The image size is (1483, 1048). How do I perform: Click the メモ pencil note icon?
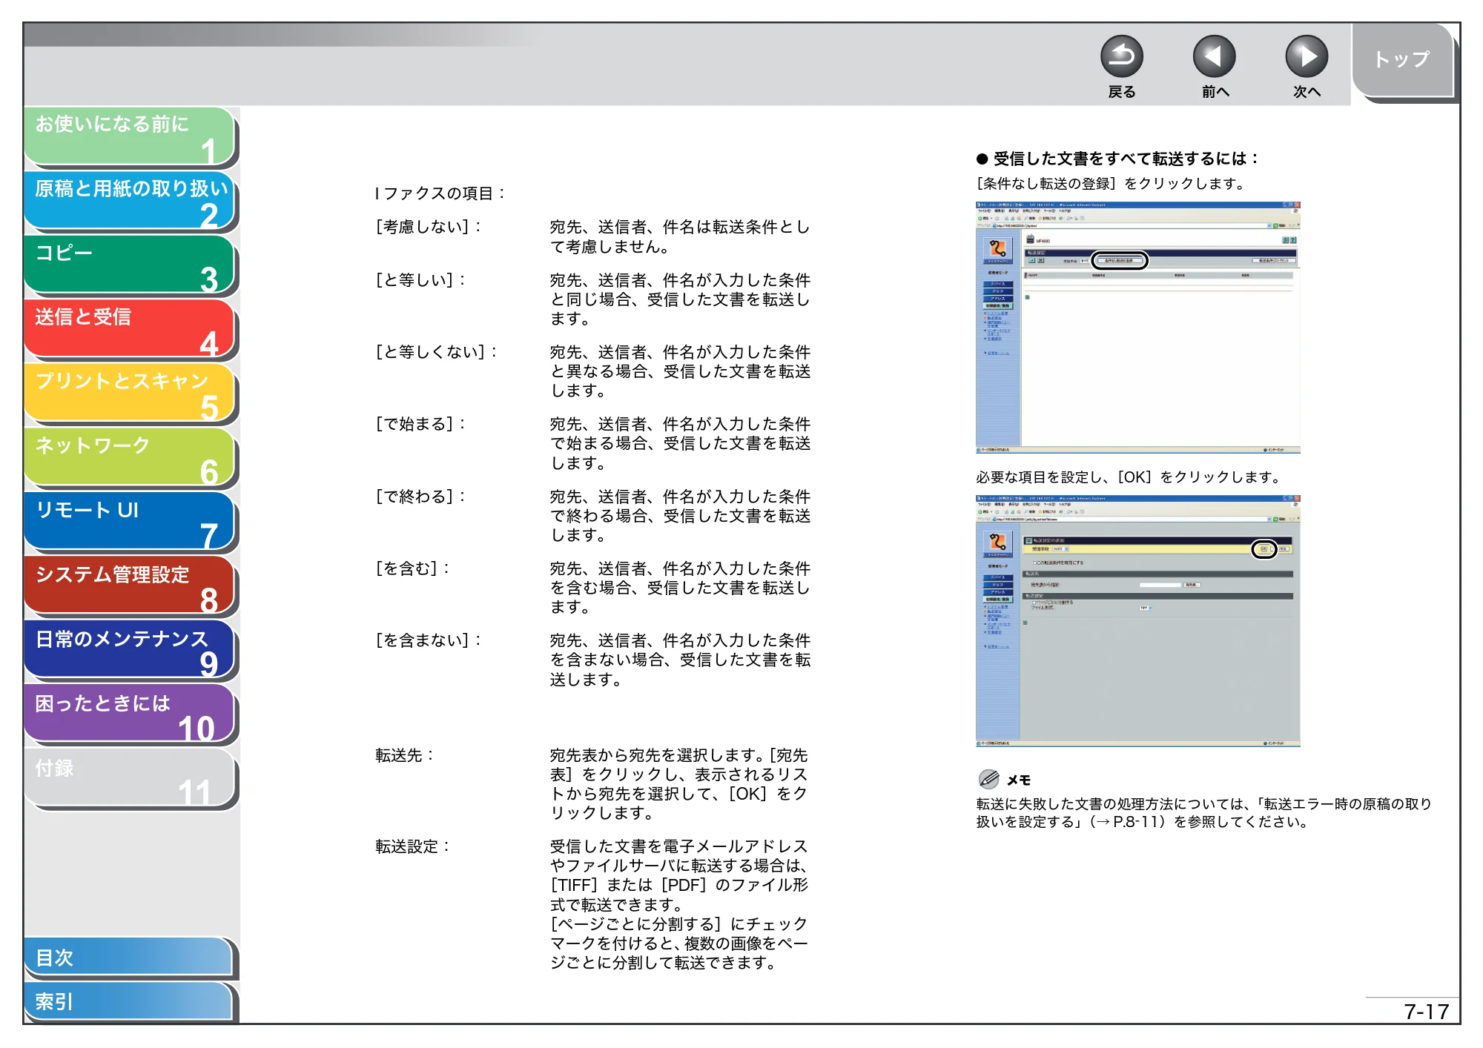click(988, 779)
